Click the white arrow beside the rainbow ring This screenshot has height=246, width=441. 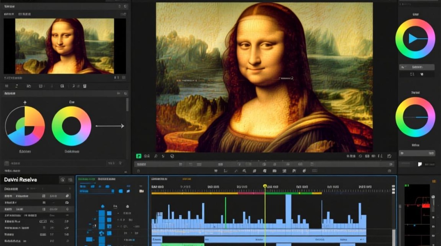pyautogui.click(x=110, y=126)
